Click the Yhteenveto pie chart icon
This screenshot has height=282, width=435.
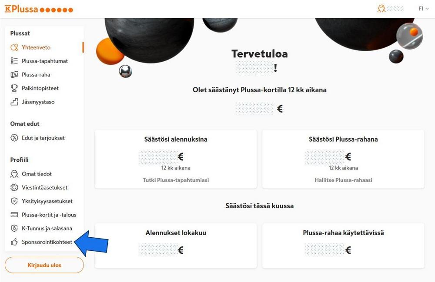tap(14, 47)
